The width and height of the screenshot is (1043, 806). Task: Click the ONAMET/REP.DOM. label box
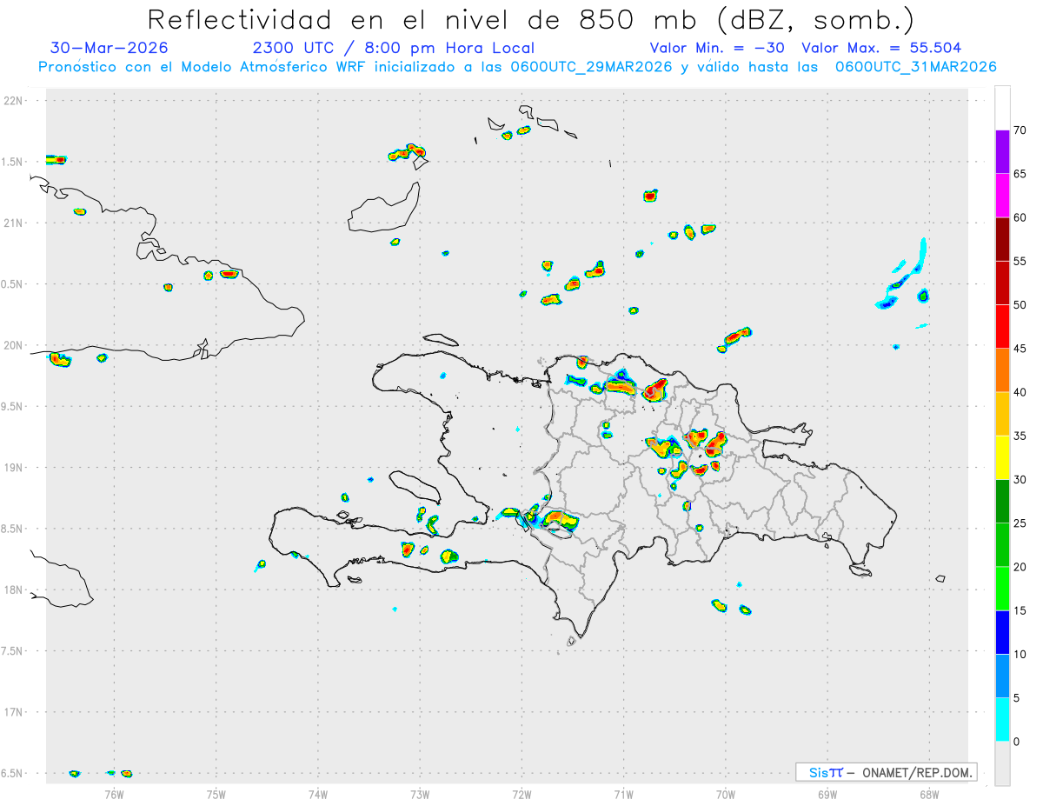[x=886, y=772]
